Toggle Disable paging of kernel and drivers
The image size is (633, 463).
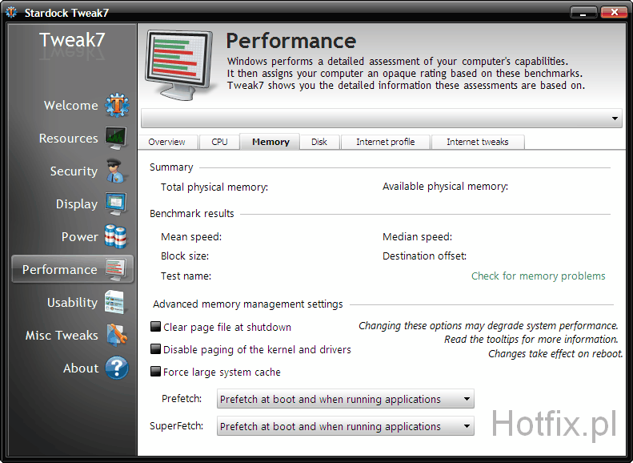click(x=155, y=348)
